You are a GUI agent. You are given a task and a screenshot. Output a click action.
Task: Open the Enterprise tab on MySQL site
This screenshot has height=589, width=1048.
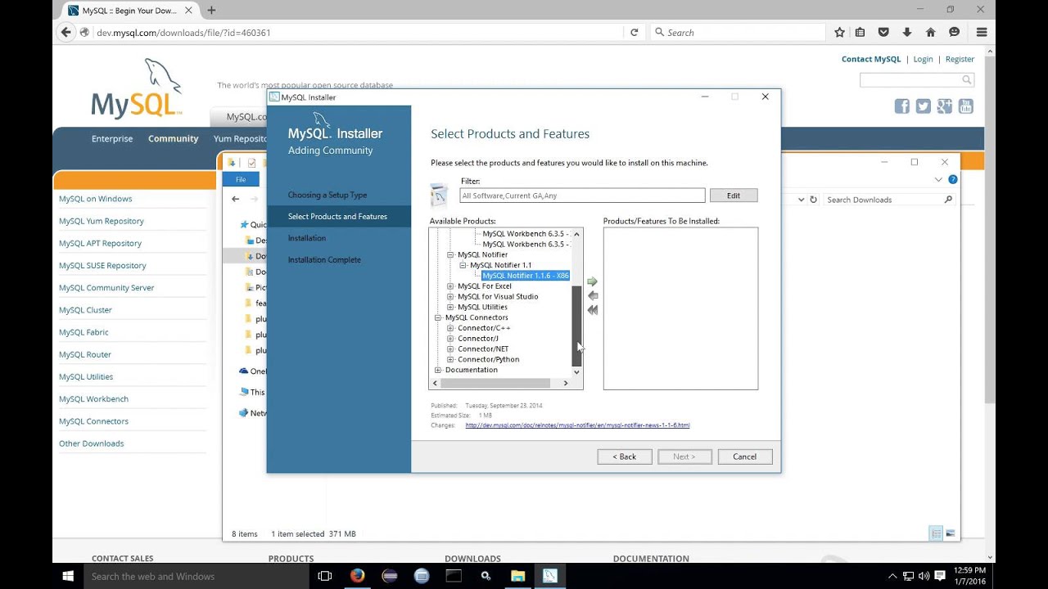(112, 138)
